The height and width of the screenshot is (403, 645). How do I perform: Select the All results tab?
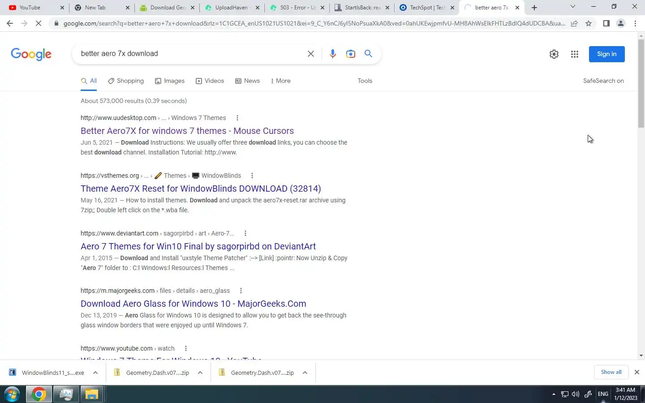pyautogui.click(x=89, y=81)
